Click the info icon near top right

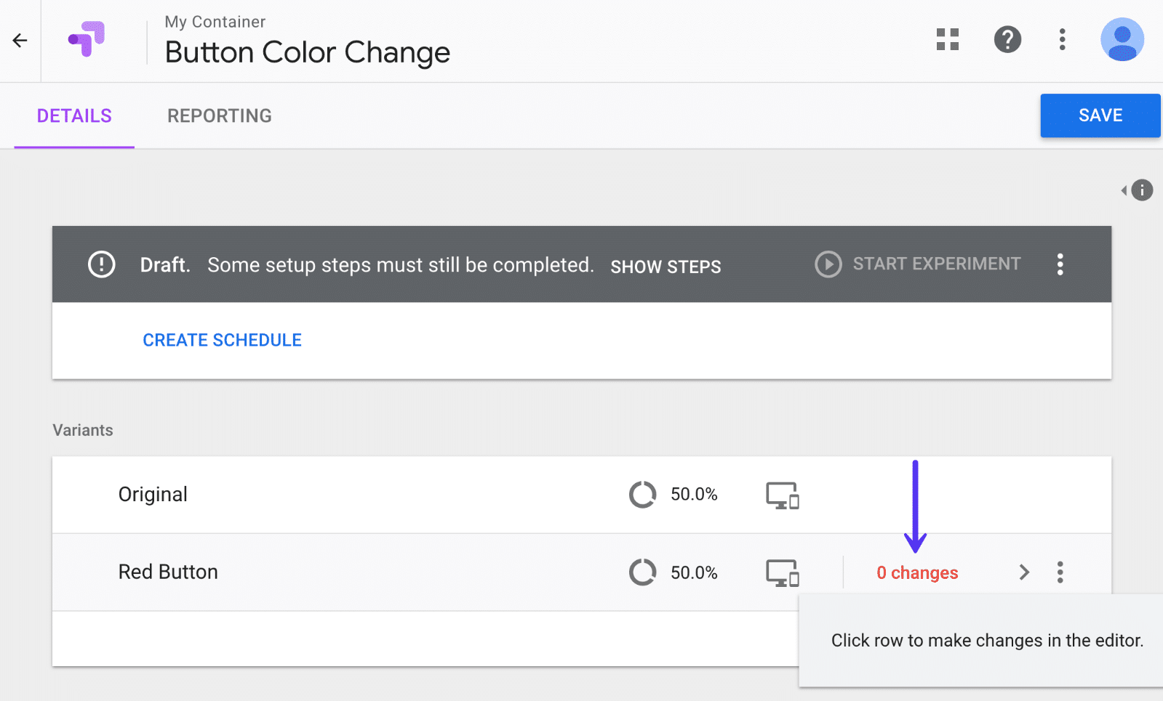point(1140,190)
